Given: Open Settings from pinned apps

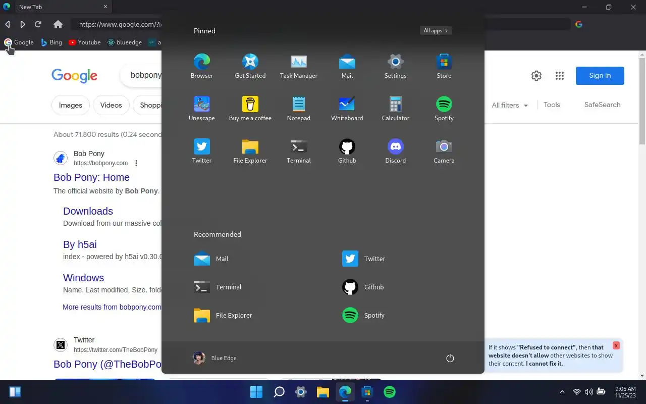Looking at the screenshot, I should click(x=396, y=66).
